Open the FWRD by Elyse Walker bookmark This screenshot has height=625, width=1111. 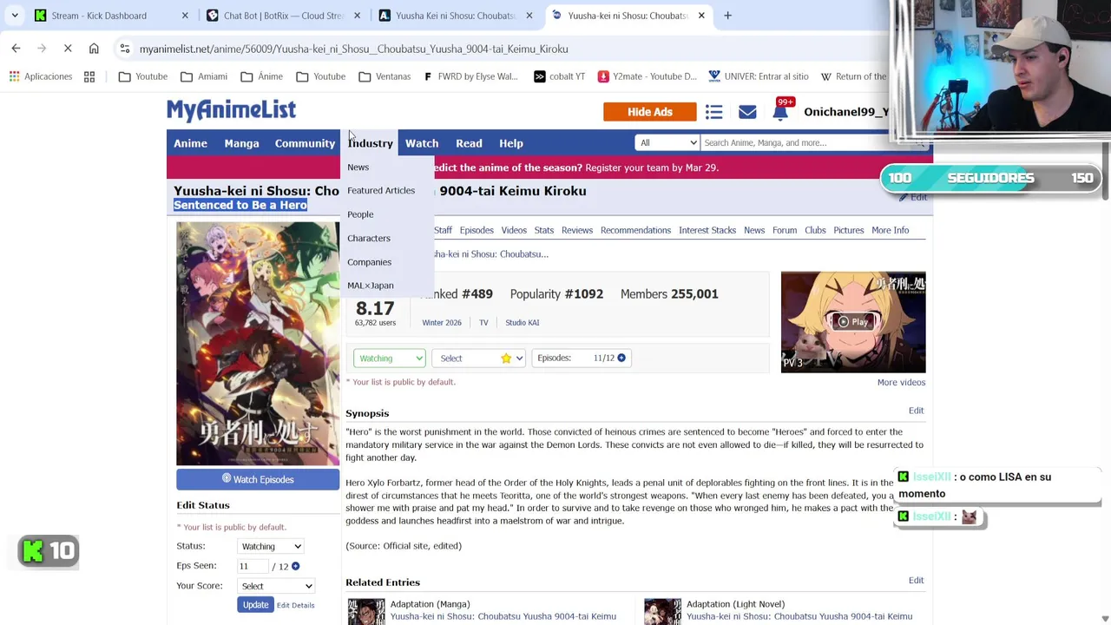pyautogui.click(x=470, y=76)
